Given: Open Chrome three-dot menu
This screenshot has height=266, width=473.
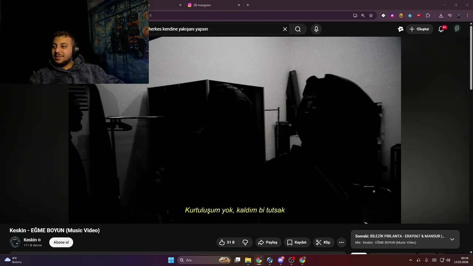Looking at the screenshot, I should coord(467,16).
